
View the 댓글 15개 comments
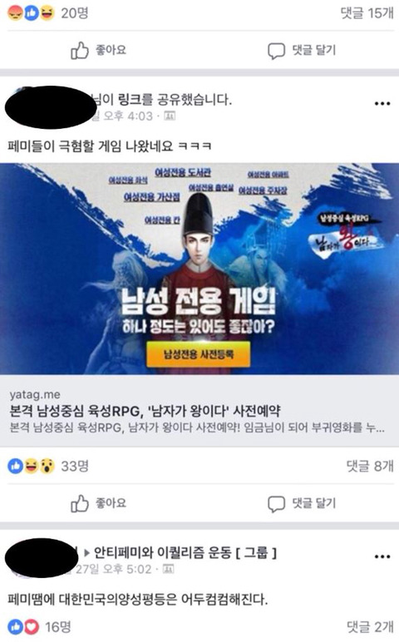click(x=367, y=13)
